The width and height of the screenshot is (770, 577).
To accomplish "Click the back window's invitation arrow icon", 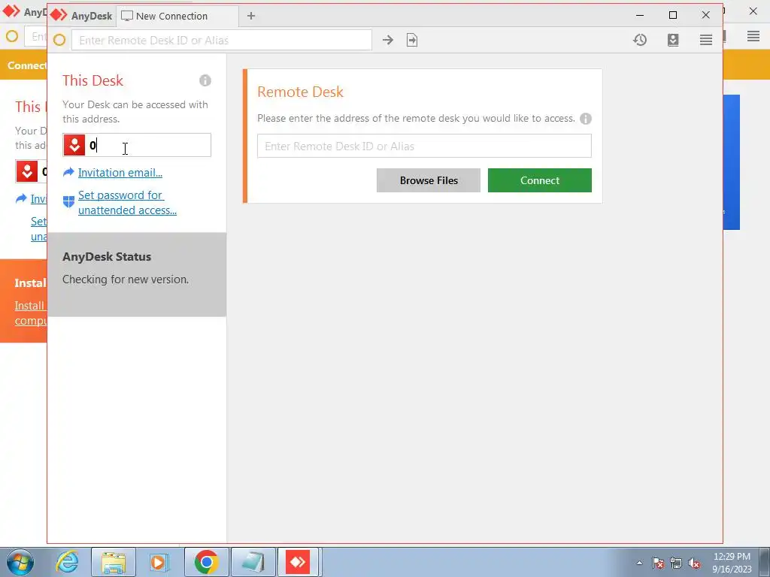I will 21,198.
